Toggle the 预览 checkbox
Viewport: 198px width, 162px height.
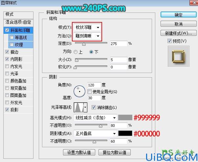[169, 41]
